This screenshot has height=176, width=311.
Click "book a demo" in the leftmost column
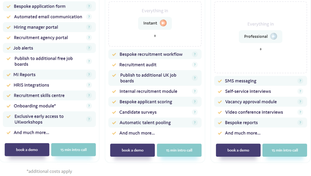click(x=27, y=149)
